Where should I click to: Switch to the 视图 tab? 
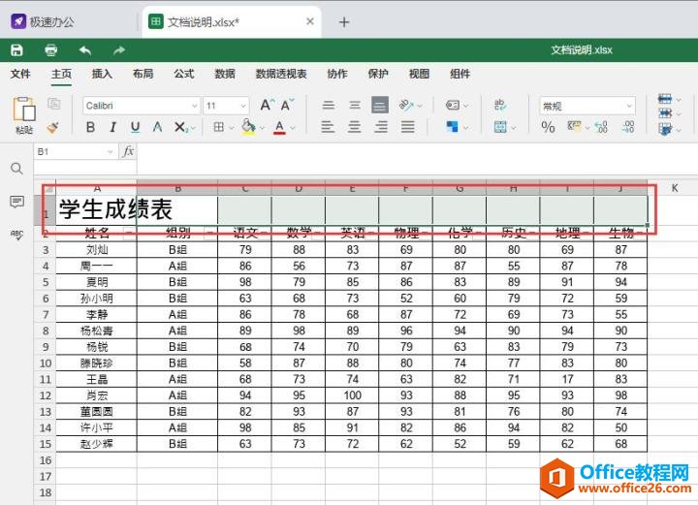pyautogui.click(x=419, y=74)
